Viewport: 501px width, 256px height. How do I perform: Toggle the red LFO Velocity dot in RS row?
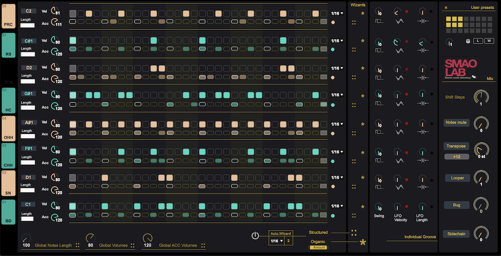tap(407, 42)
